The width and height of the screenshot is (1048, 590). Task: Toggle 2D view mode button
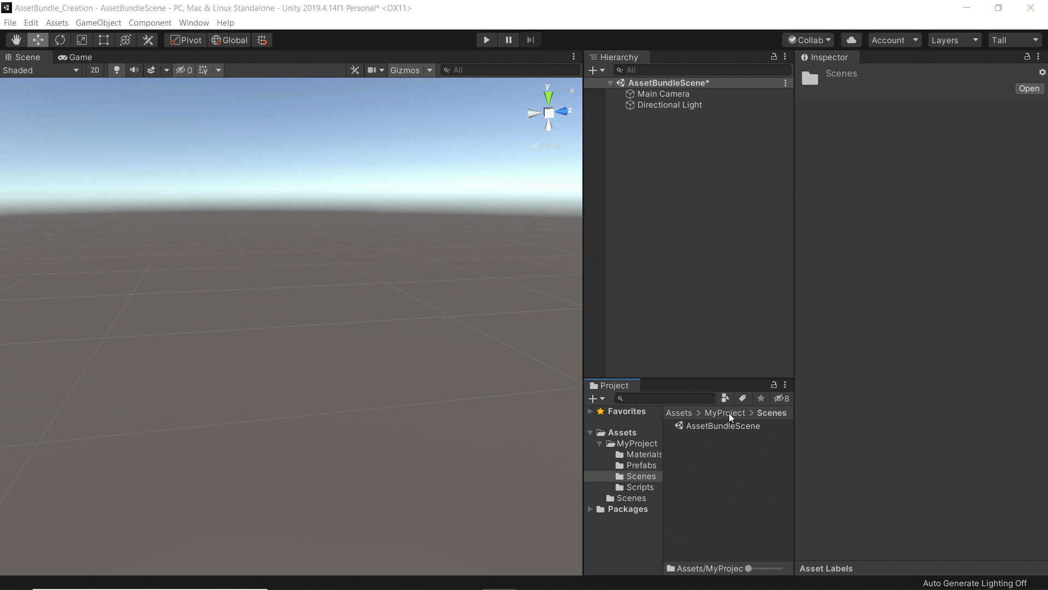tap(94, 70)
